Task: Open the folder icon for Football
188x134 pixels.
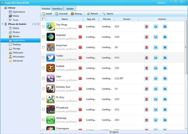Action: click(165, 68)
